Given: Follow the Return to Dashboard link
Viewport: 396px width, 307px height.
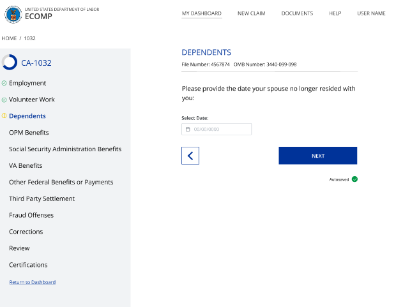Looking at the screenshot, I should click(x=33, y=282).
